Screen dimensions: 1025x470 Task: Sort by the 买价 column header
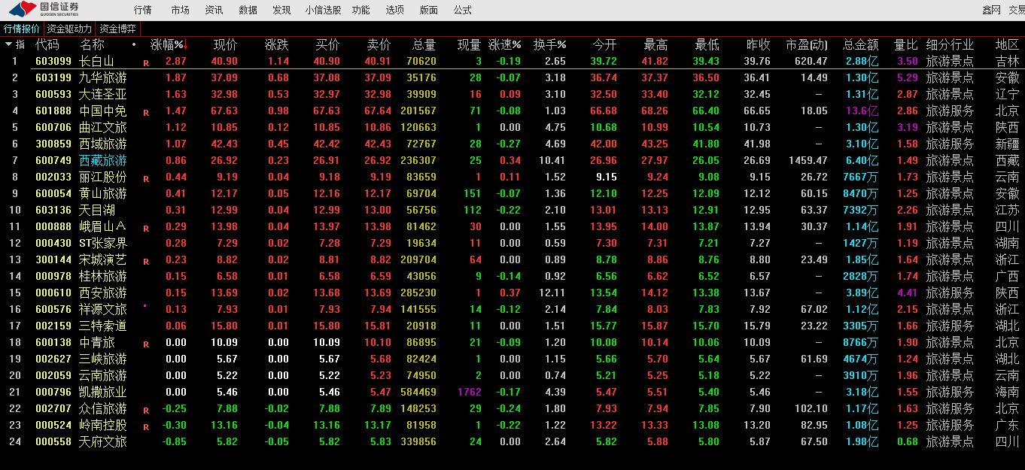(327, 44)
